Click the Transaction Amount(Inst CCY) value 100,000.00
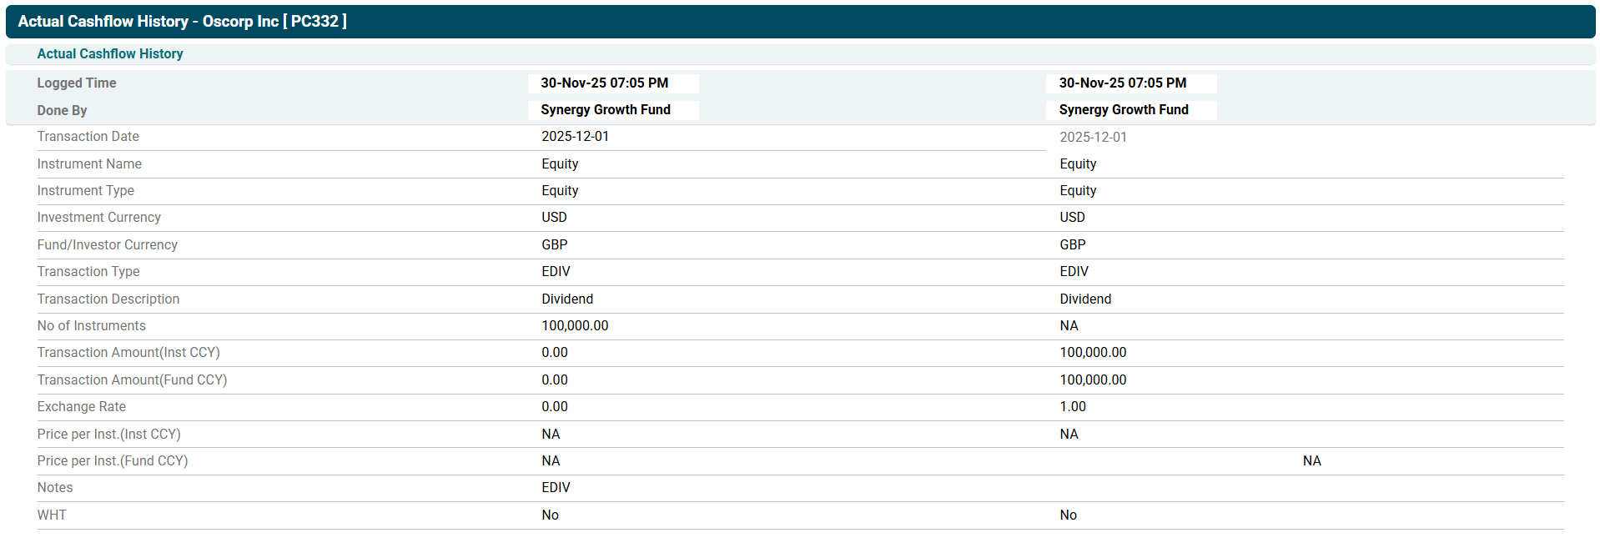 pyautogui.click(x=1093, y=353)
